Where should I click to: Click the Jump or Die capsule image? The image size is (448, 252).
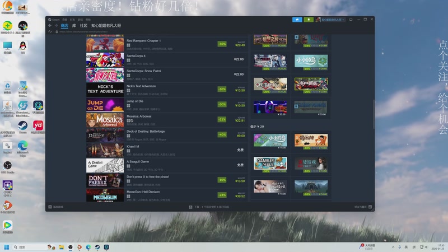point(105,105)
